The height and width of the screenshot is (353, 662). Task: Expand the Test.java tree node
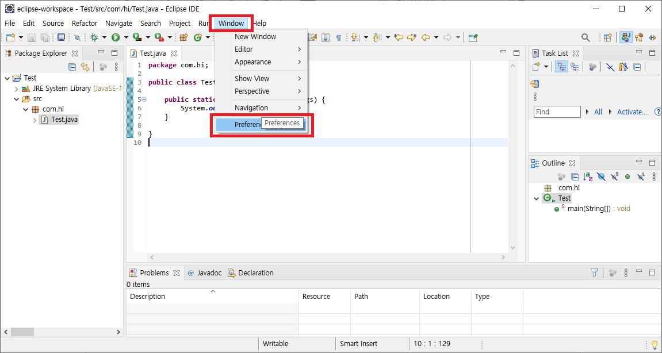(x=35, y=120)
